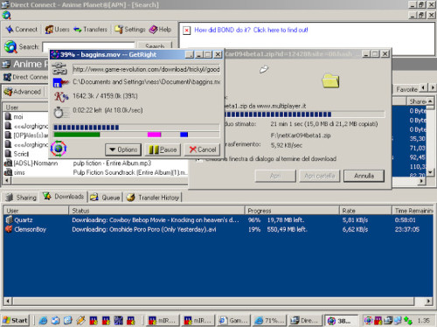This screenshot has width=437, height=327.
Task: Click GetRight title bar application icon
Action: pos(55,54)
